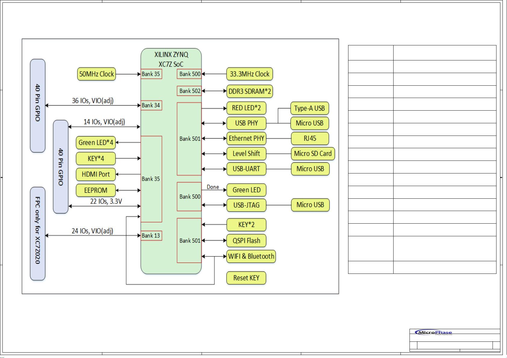Click the USB-JTAG block
Viewport: 507px width, 358px height.
[x=246, y=205]
